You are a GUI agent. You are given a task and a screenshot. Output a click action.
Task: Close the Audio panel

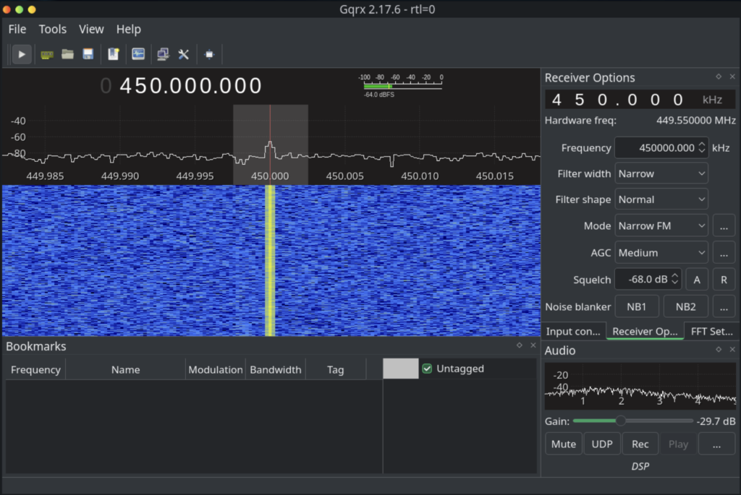pyautogui.click(x=732, y=349)
